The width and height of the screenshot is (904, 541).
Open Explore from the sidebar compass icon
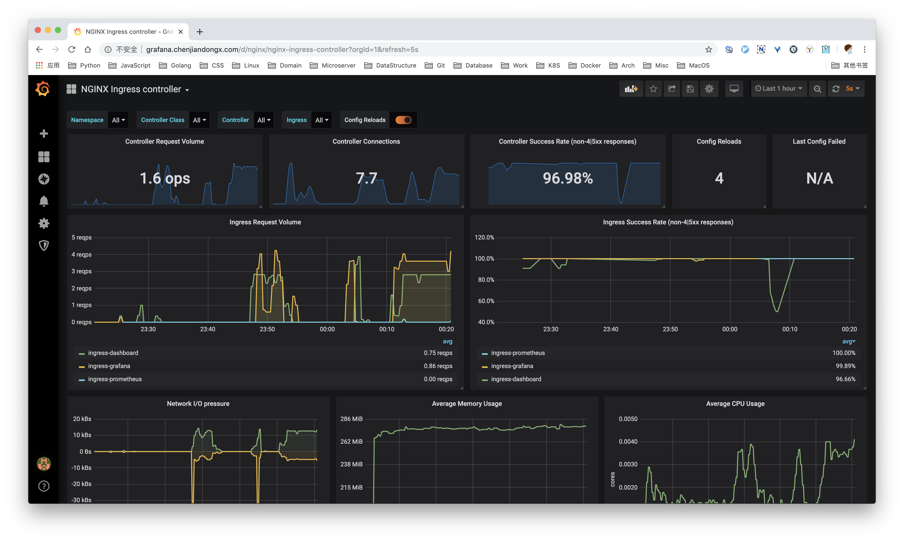pyautogui.click(x=43, y=179)
